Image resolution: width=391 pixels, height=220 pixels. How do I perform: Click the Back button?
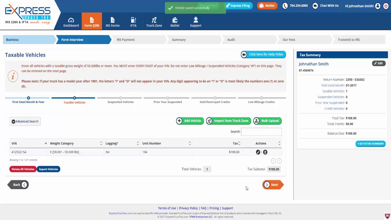coord(18,185)
